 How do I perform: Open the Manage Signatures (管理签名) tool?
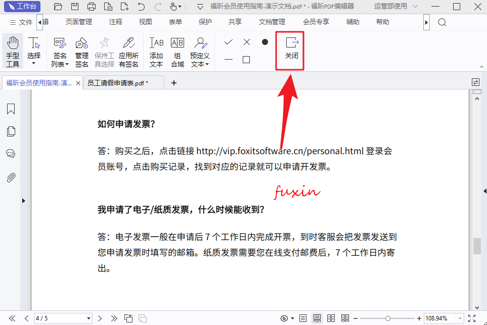pos(81,52)
